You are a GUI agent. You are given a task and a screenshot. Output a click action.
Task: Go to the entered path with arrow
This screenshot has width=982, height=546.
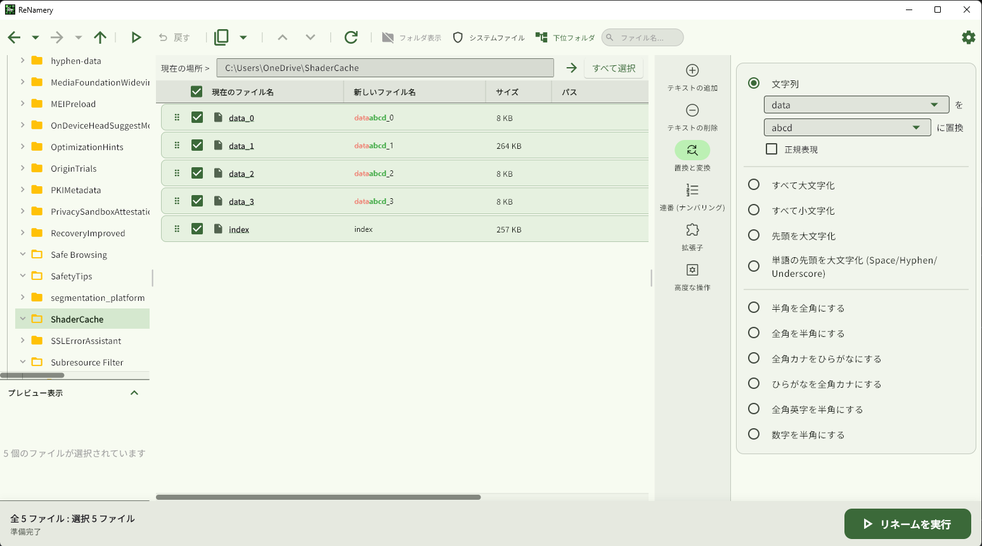click(572, 68)
